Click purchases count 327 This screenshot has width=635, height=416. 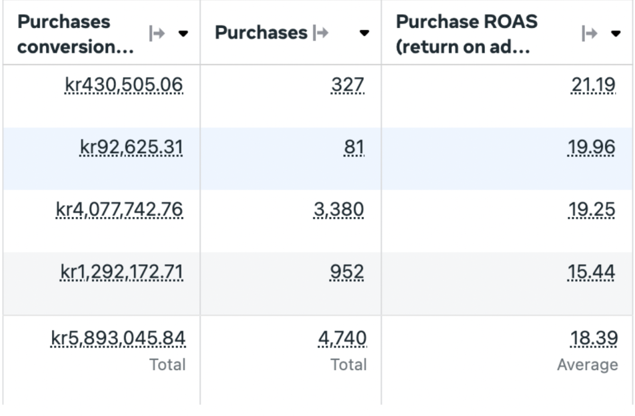347,85
